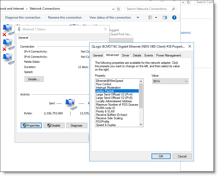Select Ethernet@WireSpeed property
Viewport: 218px width, 176px height.
(x=117, y=81)
